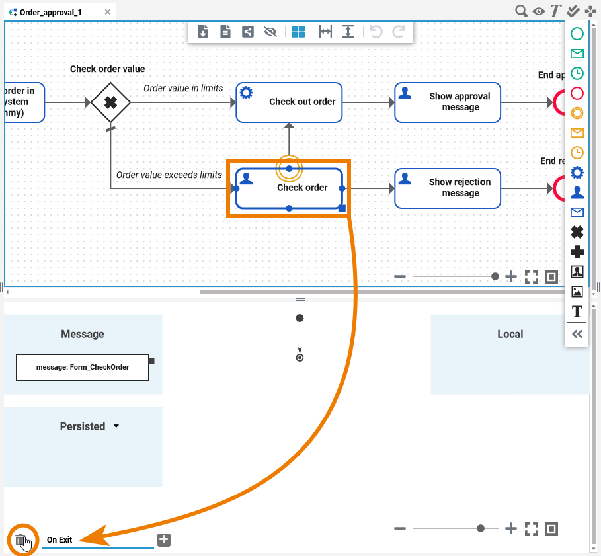The image size is (601, 556).
Task: Open search with the magnifier icon
Action: point(521,11)
